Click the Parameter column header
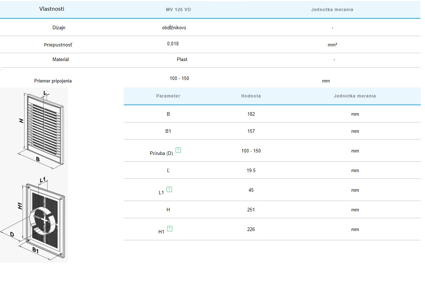Viewport: 425px width, 286px height. [x=168, y=96]
